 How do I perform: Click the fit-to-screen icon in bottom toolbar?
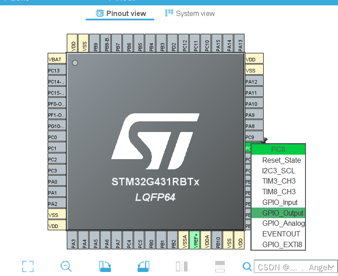(x=28, y=266)
